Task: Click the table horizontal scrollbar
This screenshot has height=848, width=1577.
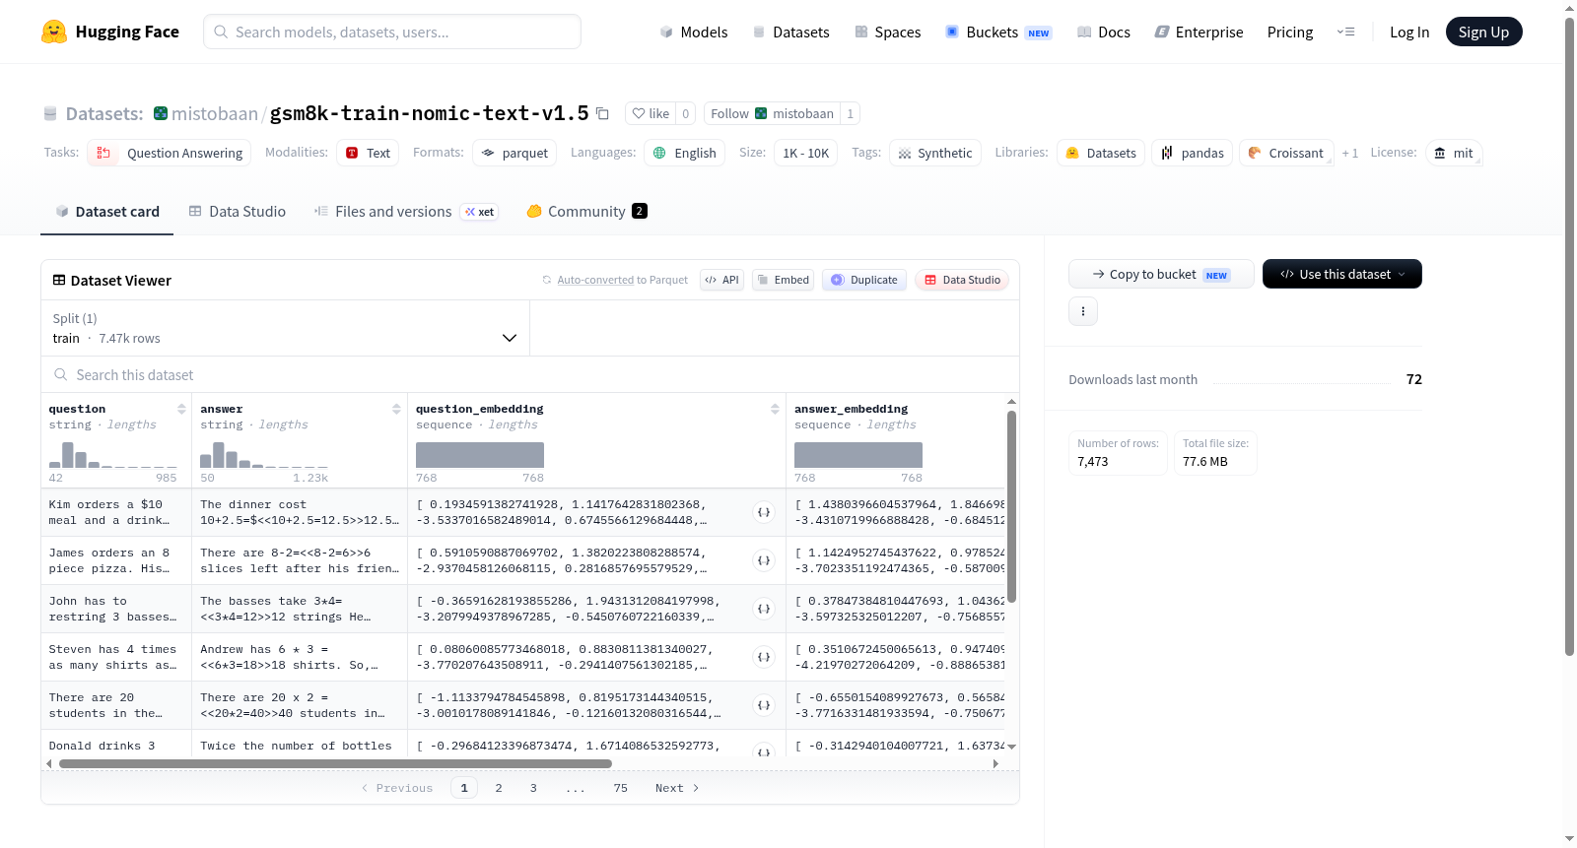Action: 335,763
